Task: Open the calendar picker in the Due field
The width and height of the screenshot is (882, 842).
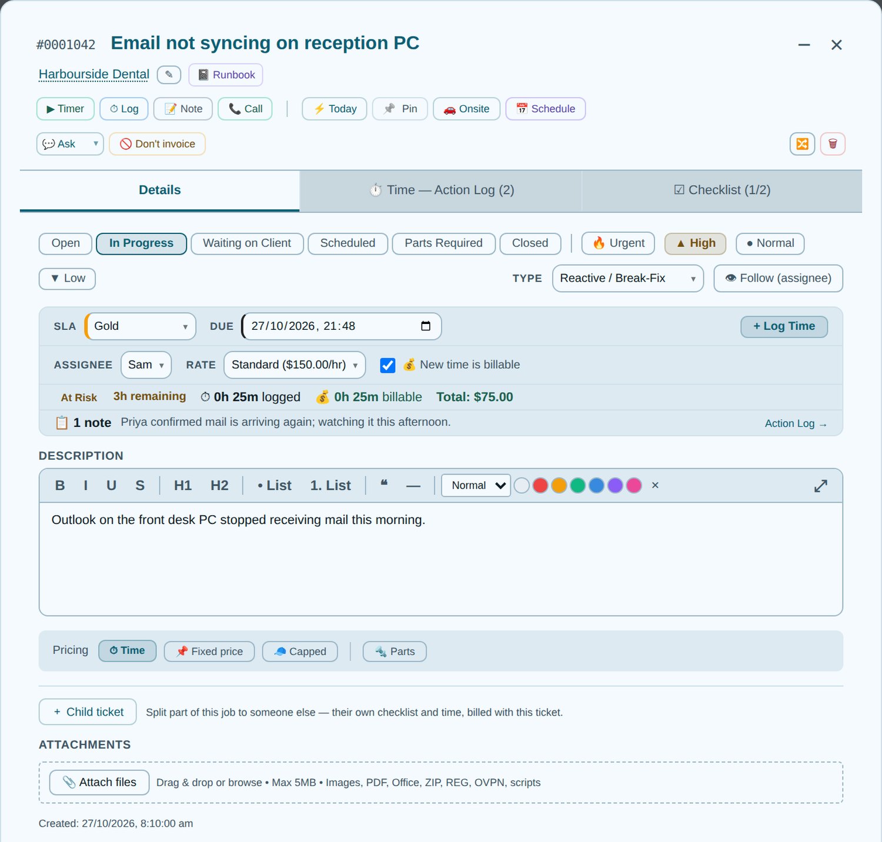Action: coord(426,326)
